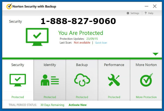Image resolution: width=164 pixels, height=111 pixels.
Task: Open the Performance wrench and screwdriver icon
Action: coord(114,80)
